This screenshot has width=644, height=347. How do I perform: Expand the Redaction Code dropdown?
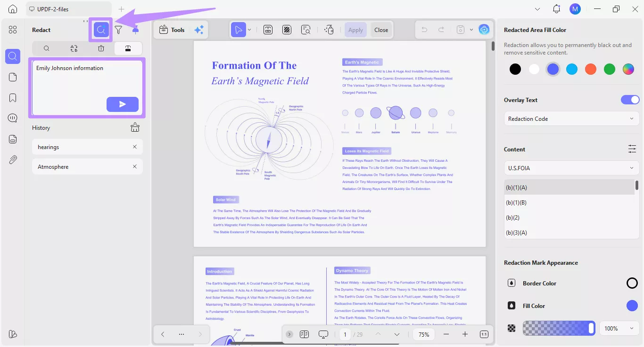pos(571,118)
